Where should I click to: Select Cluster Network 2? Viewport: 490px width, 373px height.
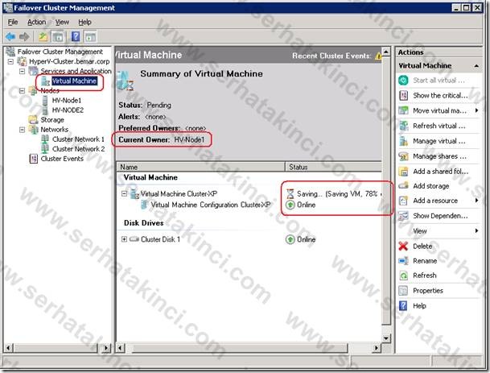tap(78, 149)
